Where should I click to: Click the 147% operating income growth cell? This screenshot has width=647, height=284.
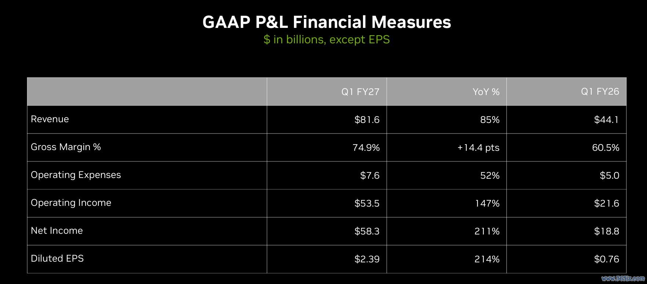[x=487, y=203]
